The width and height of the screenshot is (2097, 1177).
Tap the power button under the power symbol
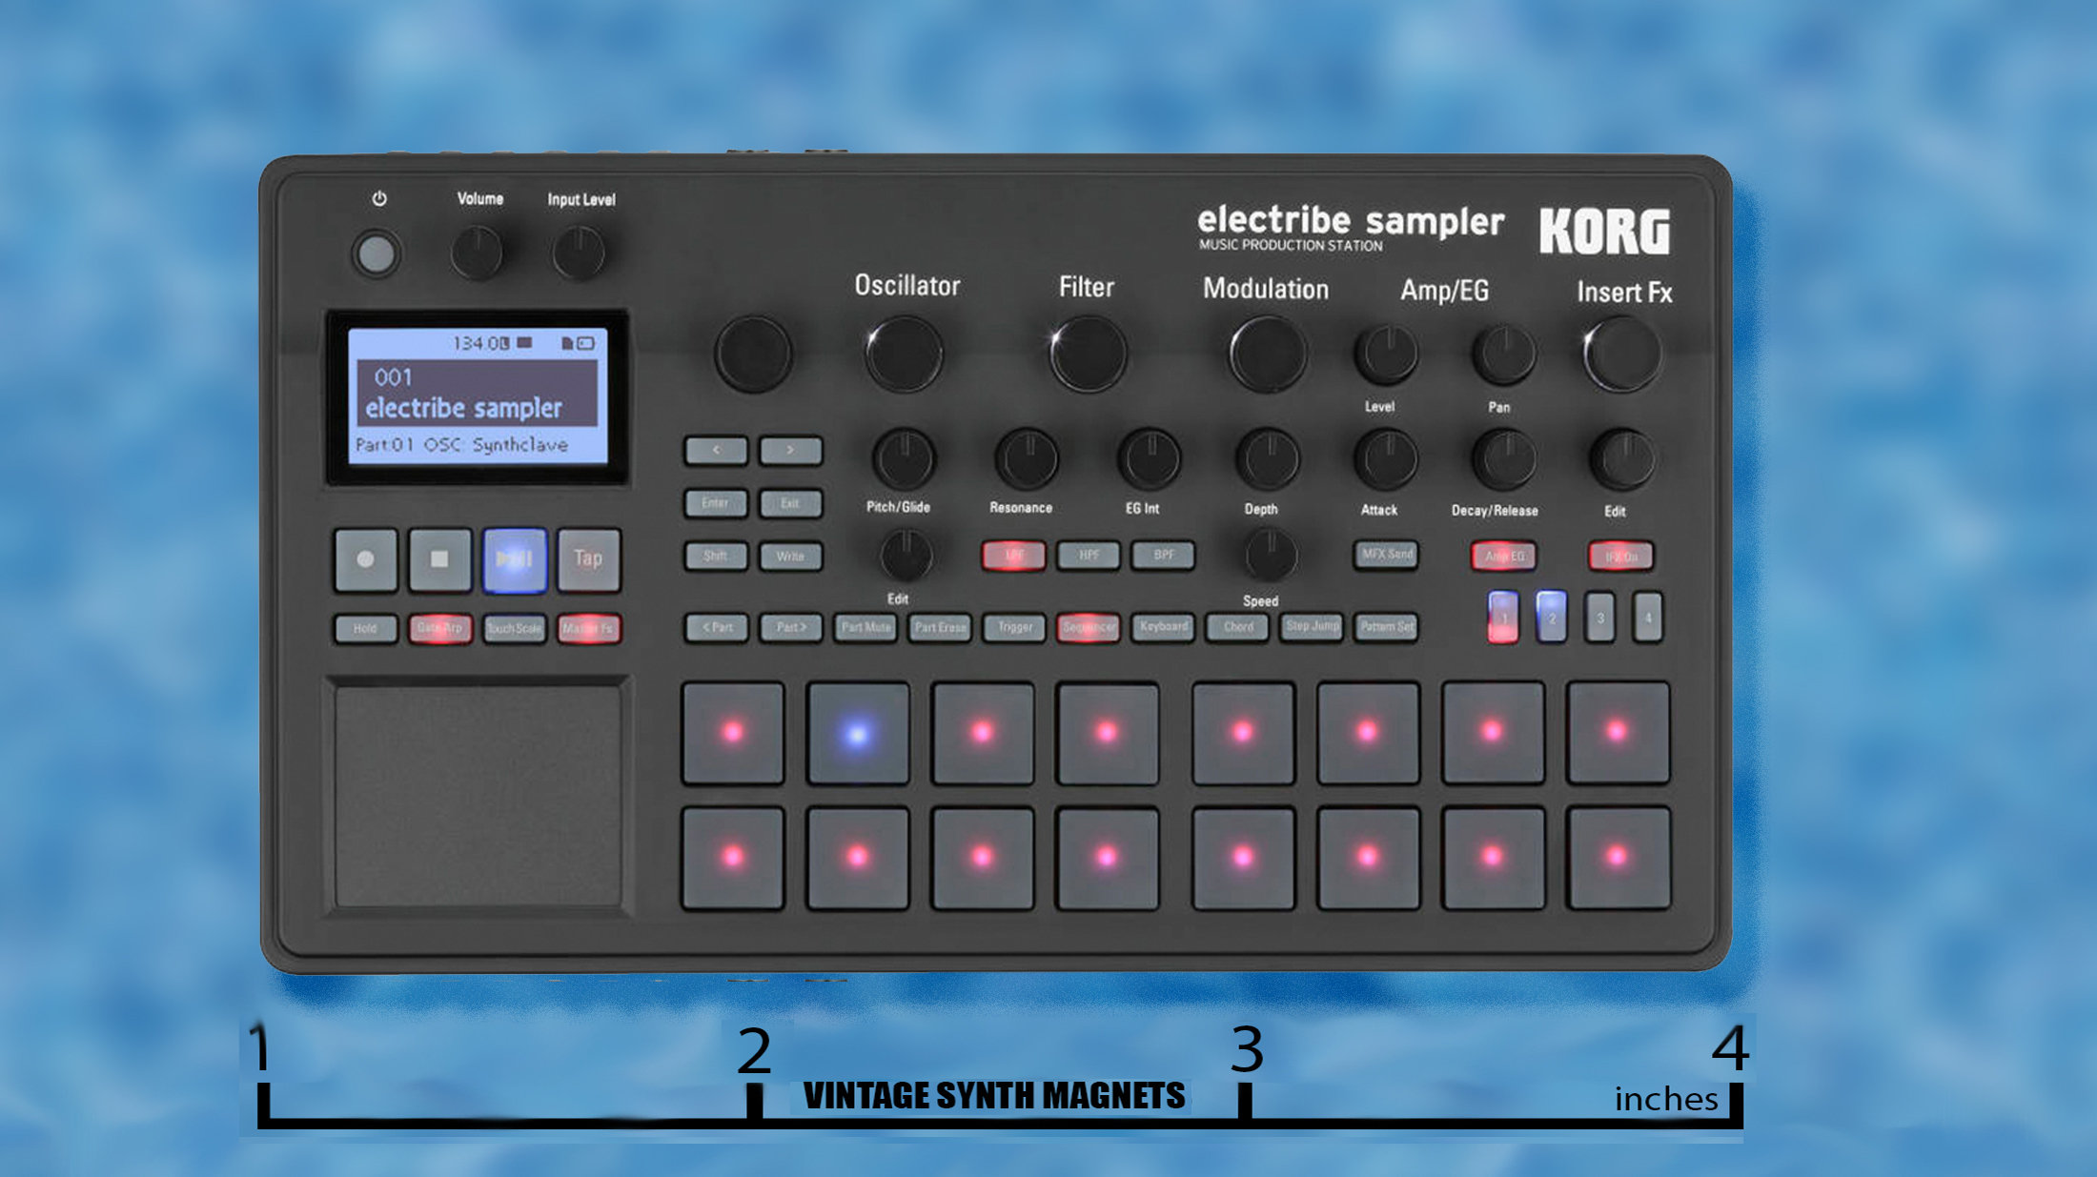(376, 254)
